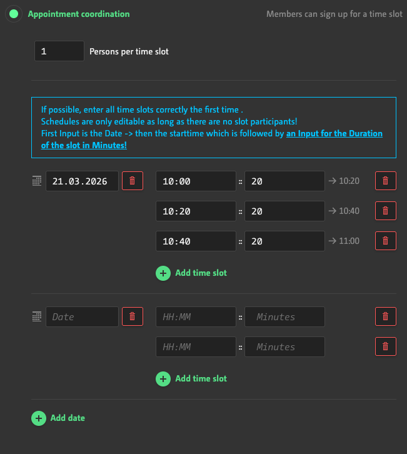Click second empty HH:MM field
407x454 pixels.
coord(196,346)
